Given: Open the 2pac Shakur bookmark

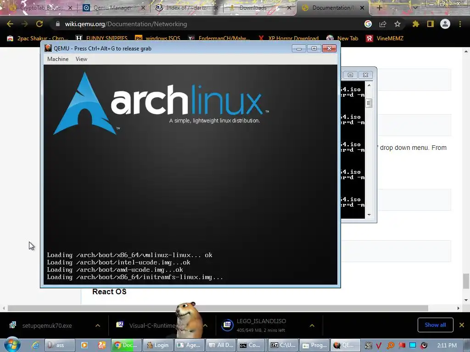Looking at the screenshot, I should [38, 38].
